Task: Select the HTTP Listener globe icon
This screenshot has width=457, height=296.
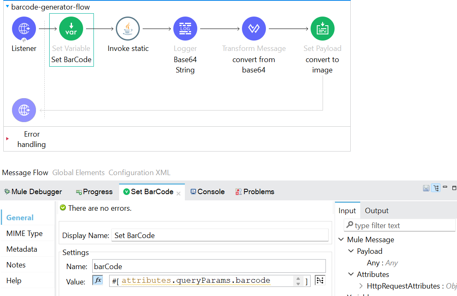Action: click(24, 28)
